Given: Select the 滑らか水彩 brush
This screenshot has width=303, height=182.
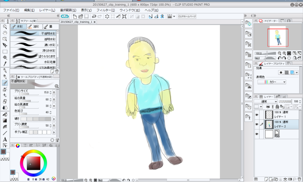Looking at the screenshot, I should 33,50.
